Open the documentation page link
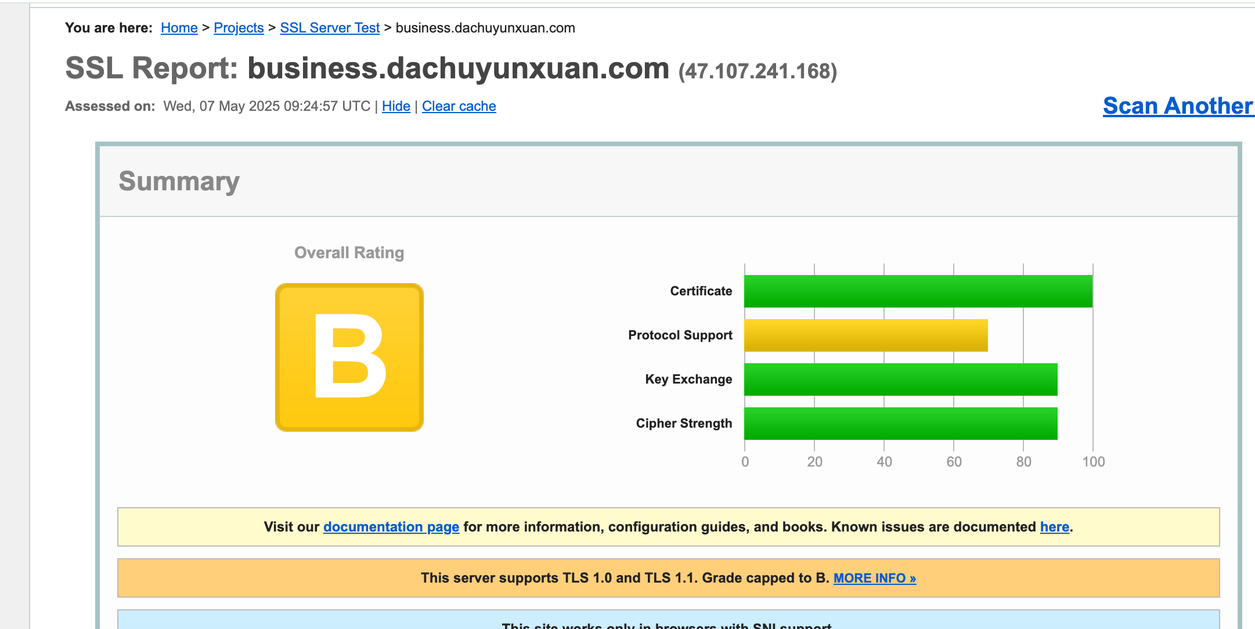 [391, 527]
